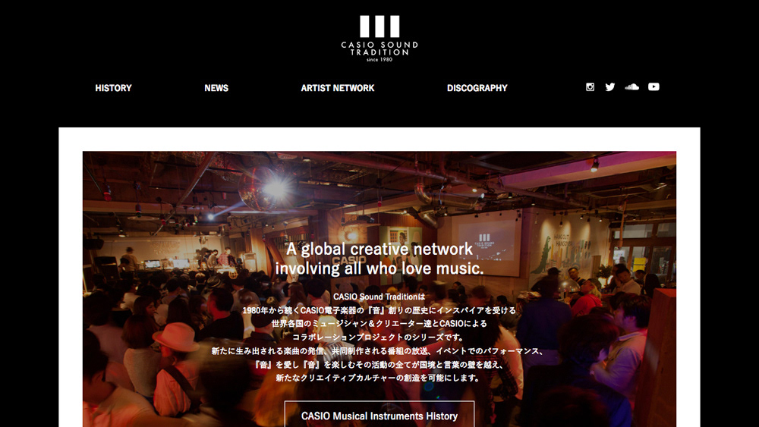Open the DISCOGRAPHY menu item

pyautogui.click(x=477, y=88)
